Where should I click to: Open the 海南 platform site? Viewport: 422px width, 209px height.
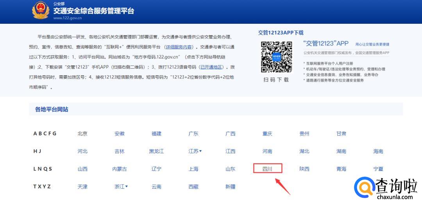pos(378,151)
